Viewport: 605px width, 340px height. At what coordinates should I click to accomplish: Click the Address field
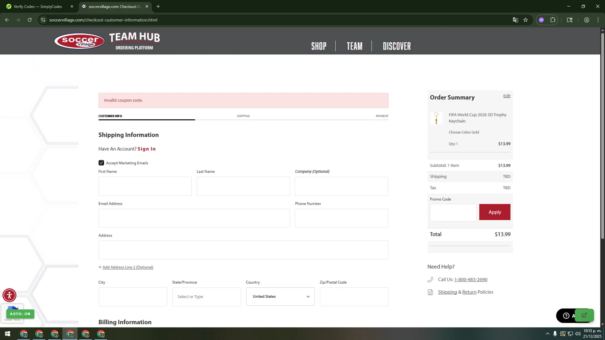tap(243, 250)
